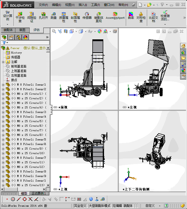Toggle the link views icon beside 上视

55,189
